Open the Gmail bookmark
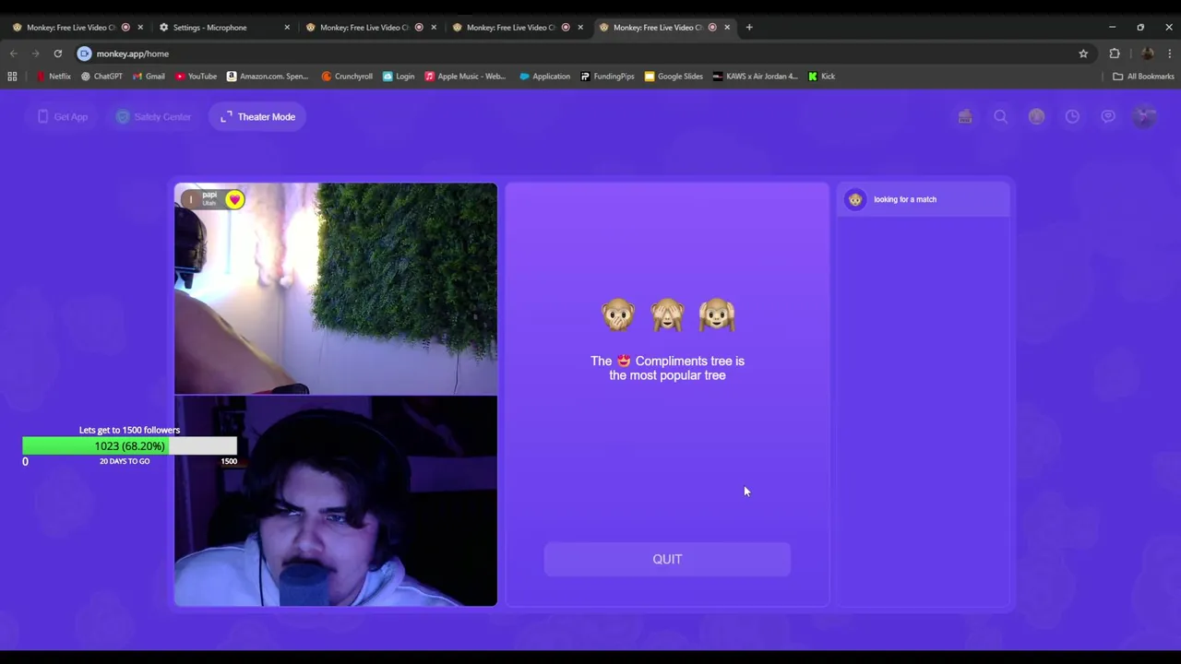Screen dimensions: 1181x664 point(149,77)
